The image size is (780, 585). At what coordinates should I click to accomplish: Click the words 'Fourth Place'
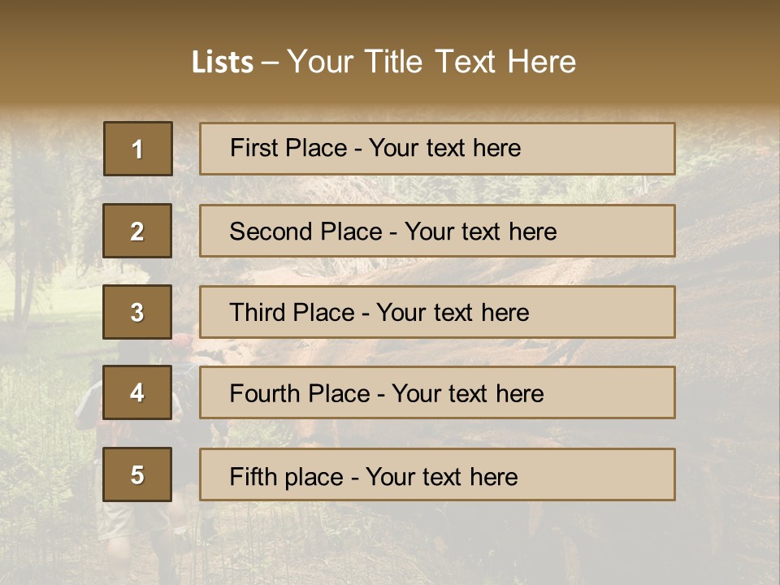[300, 393]
